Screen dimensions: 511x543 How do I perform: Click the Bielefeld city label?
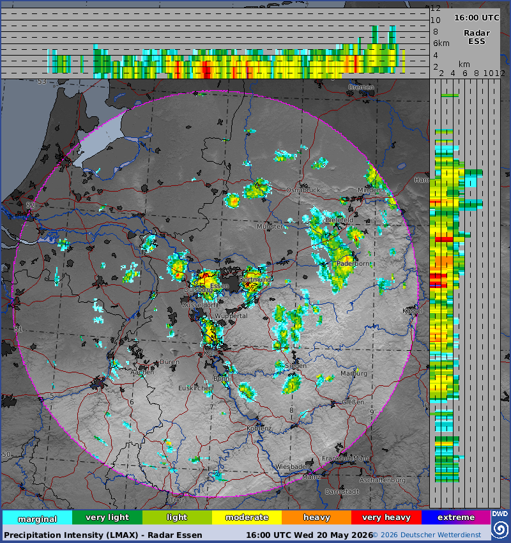pyautogui.click(x=339, y=220)
